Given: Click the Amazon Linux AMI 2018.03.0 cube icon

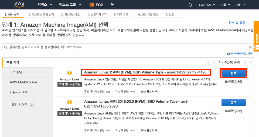Looking at the screenshot, I should tap(70, 102).
